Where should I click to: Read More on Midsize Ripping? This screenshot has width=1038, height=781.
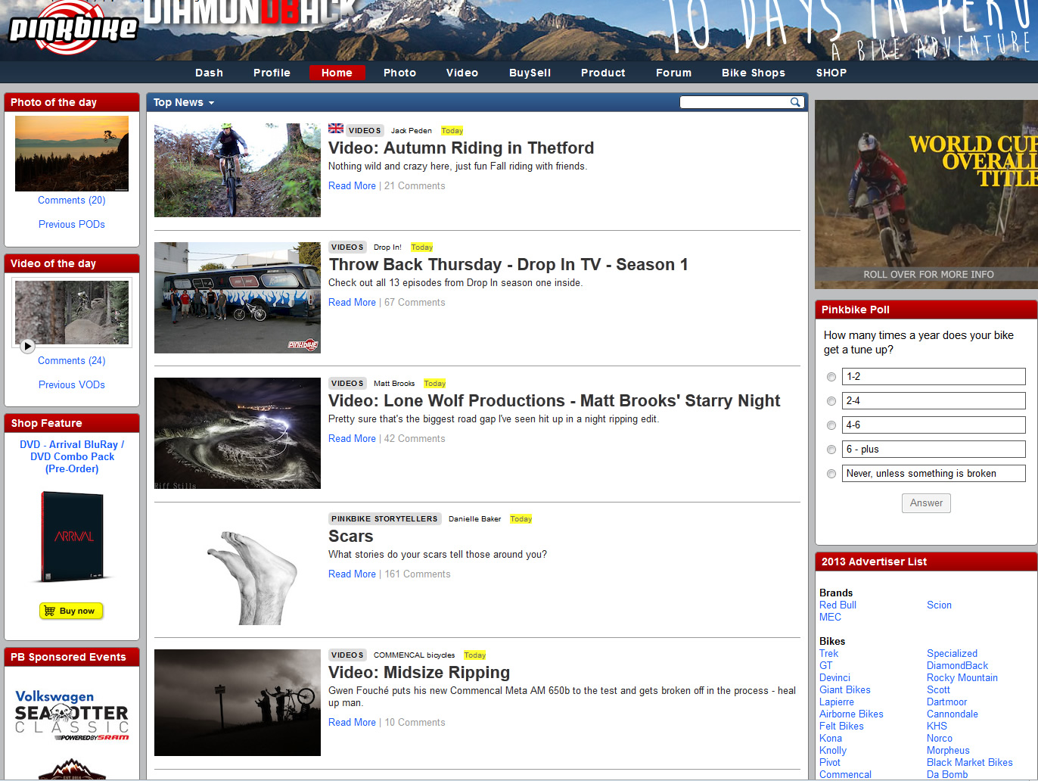coord(352,723)
